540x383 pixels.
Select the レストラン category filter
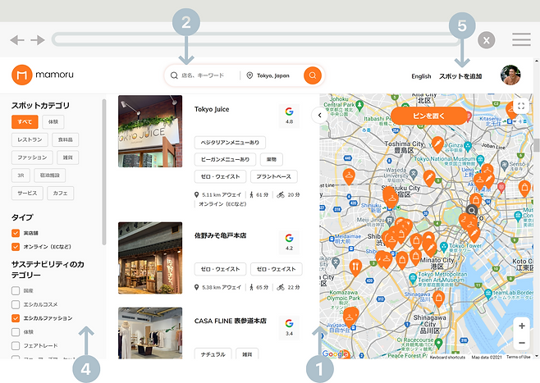30,139
